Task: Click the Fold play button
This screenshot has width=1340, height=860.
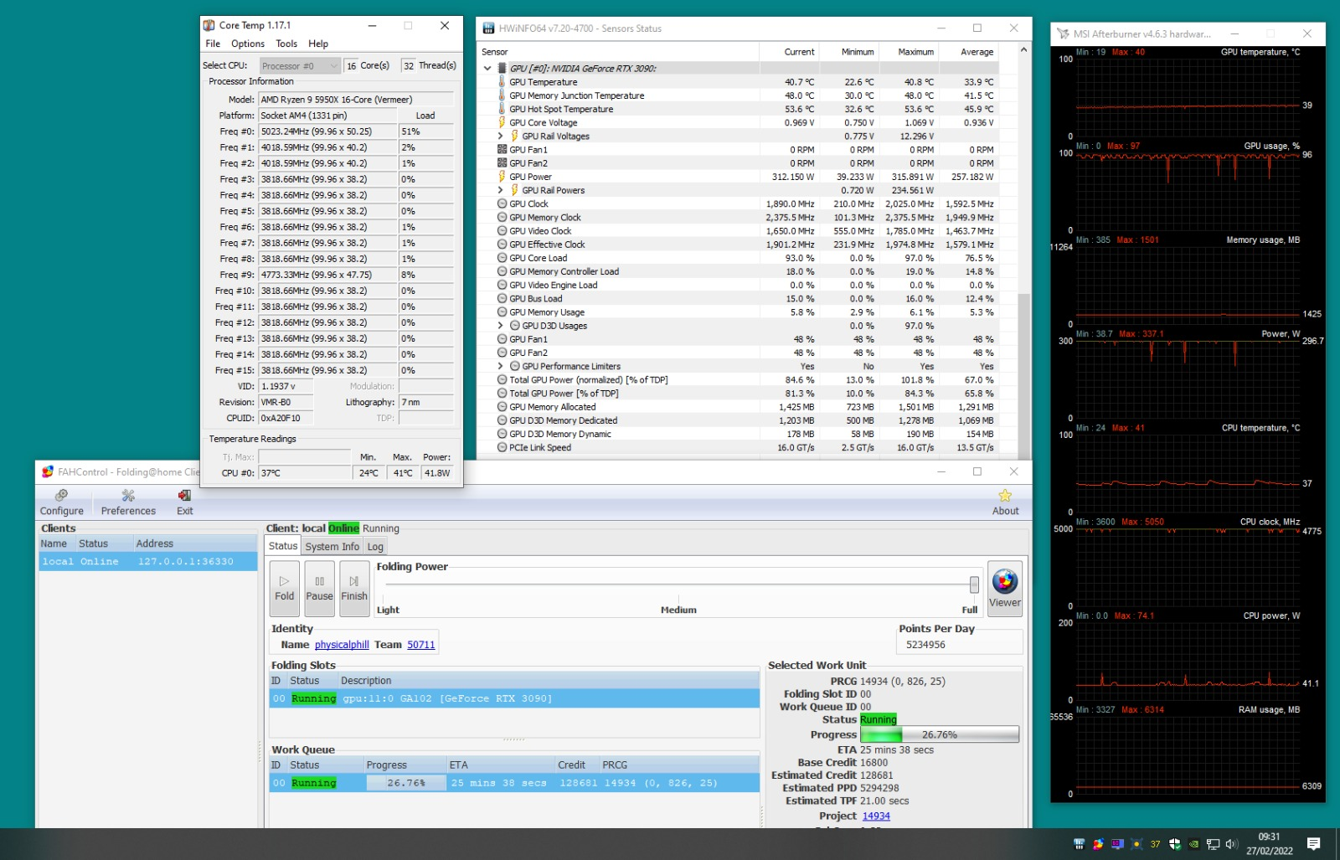Action: coord(285,588)
